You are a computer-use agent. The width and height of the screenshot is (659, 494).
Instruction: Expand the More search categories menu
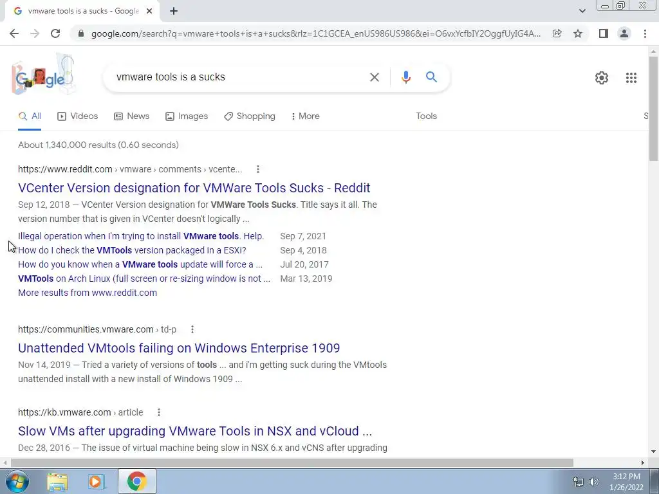click(305, 116)
